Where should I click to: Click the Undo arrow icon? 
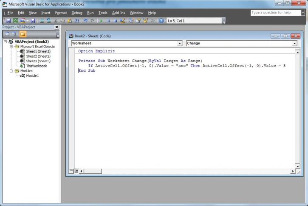click(85, 21)
